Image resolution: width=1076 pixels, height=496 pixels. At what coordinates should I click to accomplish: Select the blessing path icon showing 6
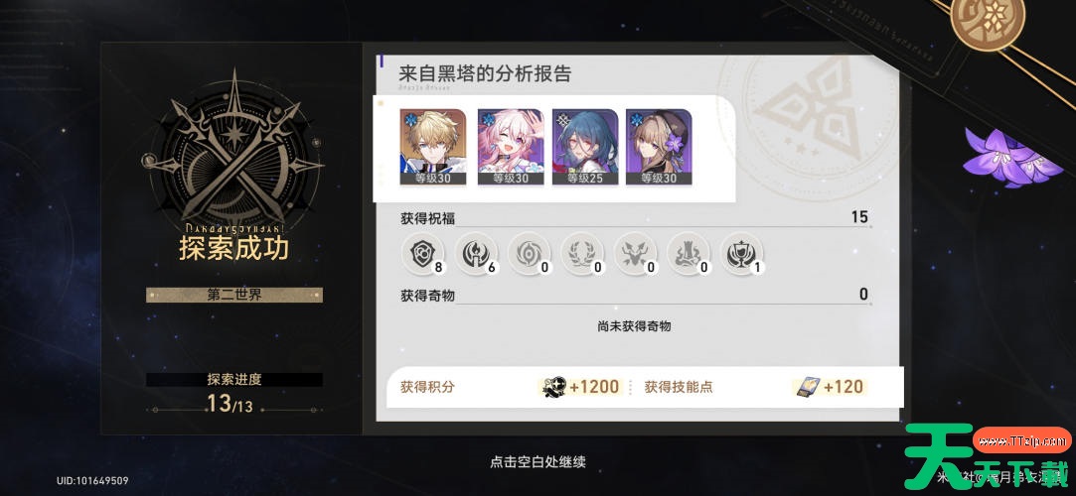476,254
